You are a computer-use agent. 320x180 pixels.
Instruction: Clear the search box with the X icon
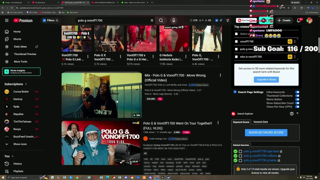pyautogui.click(x=152, y=20)
